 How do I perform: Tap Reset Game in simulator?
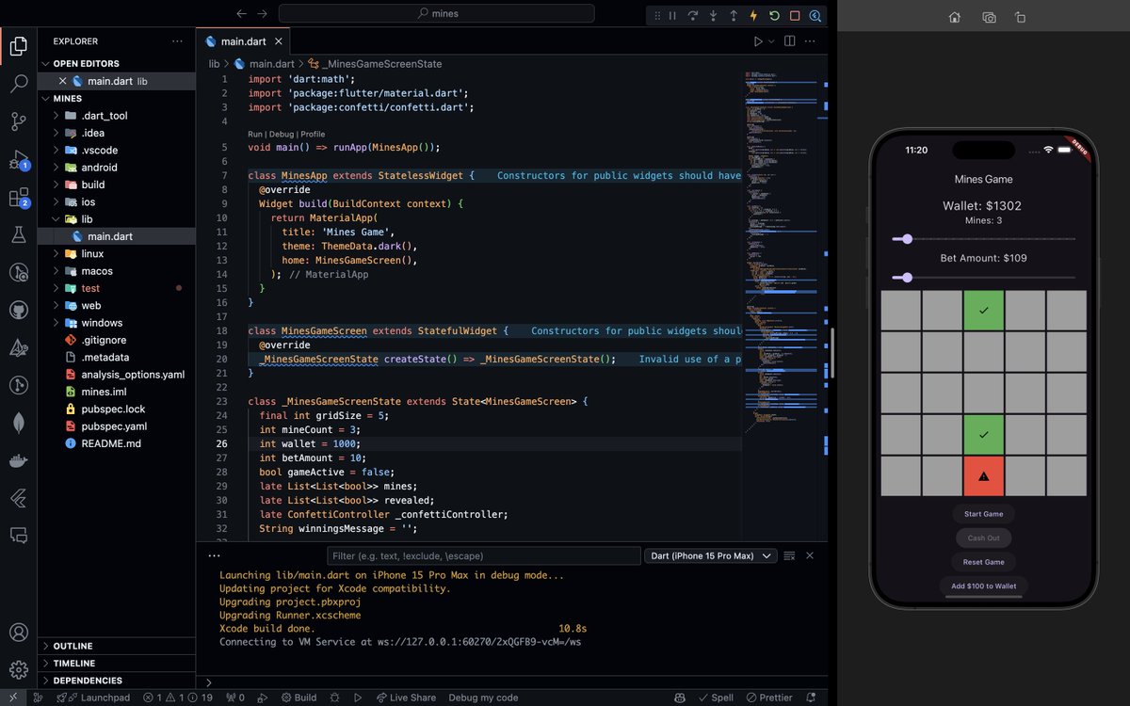click(x=983, y=562)
